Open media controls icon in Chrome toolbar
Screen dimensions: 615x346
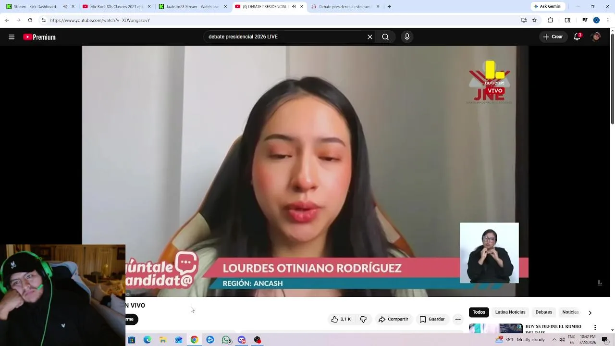pyautogui.click(x=585, y=20)
